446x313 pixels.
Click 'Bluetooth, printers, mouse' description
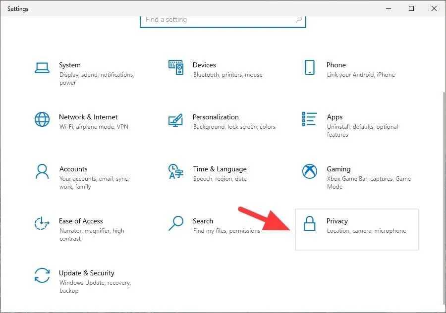click(227, 75)
